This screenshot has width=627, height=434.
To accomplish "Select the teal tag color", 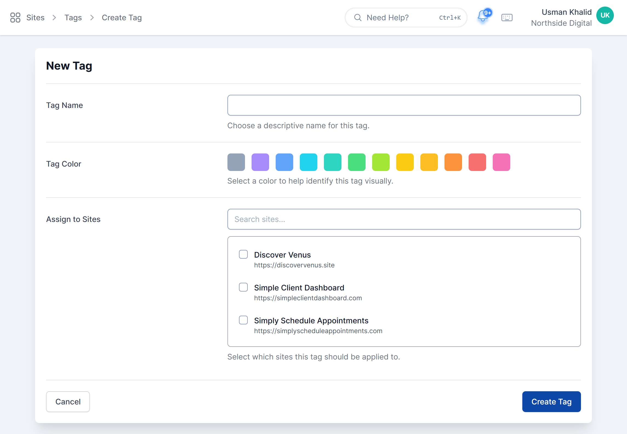I will point(333,162).
